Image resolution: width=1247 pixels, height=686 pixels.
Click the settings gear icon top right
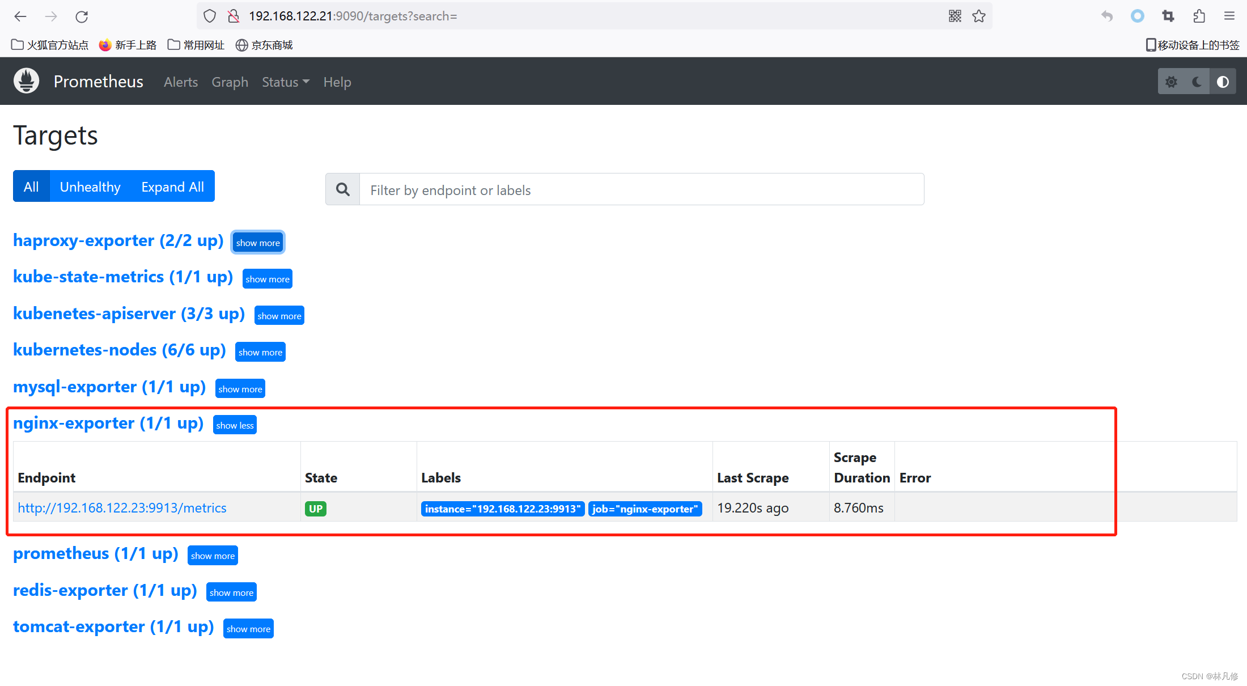tap(1171, 82)
